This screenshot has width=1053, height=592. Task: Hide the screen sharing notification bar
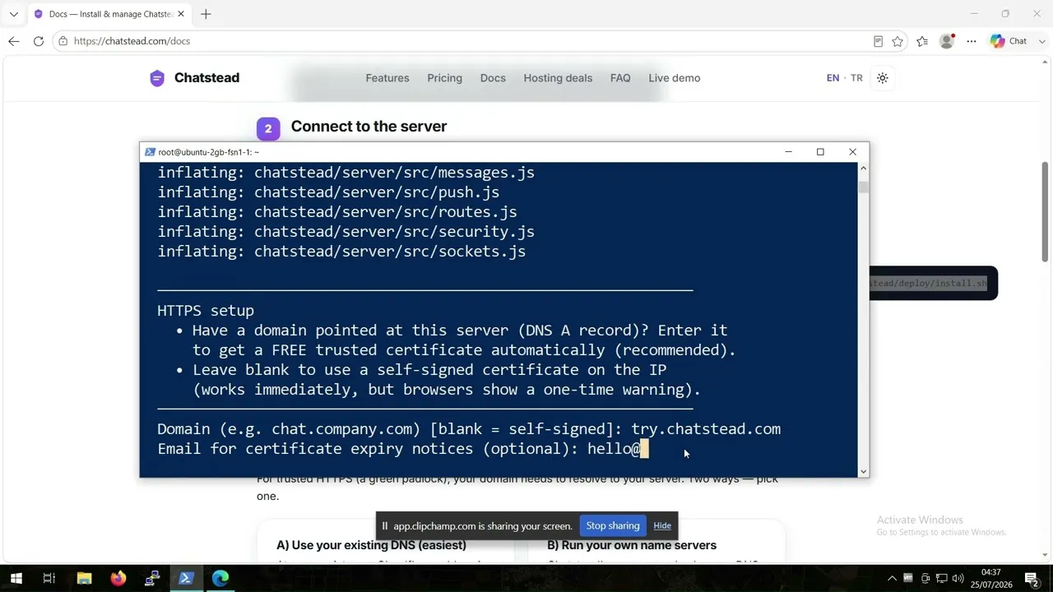coord(662,525)
